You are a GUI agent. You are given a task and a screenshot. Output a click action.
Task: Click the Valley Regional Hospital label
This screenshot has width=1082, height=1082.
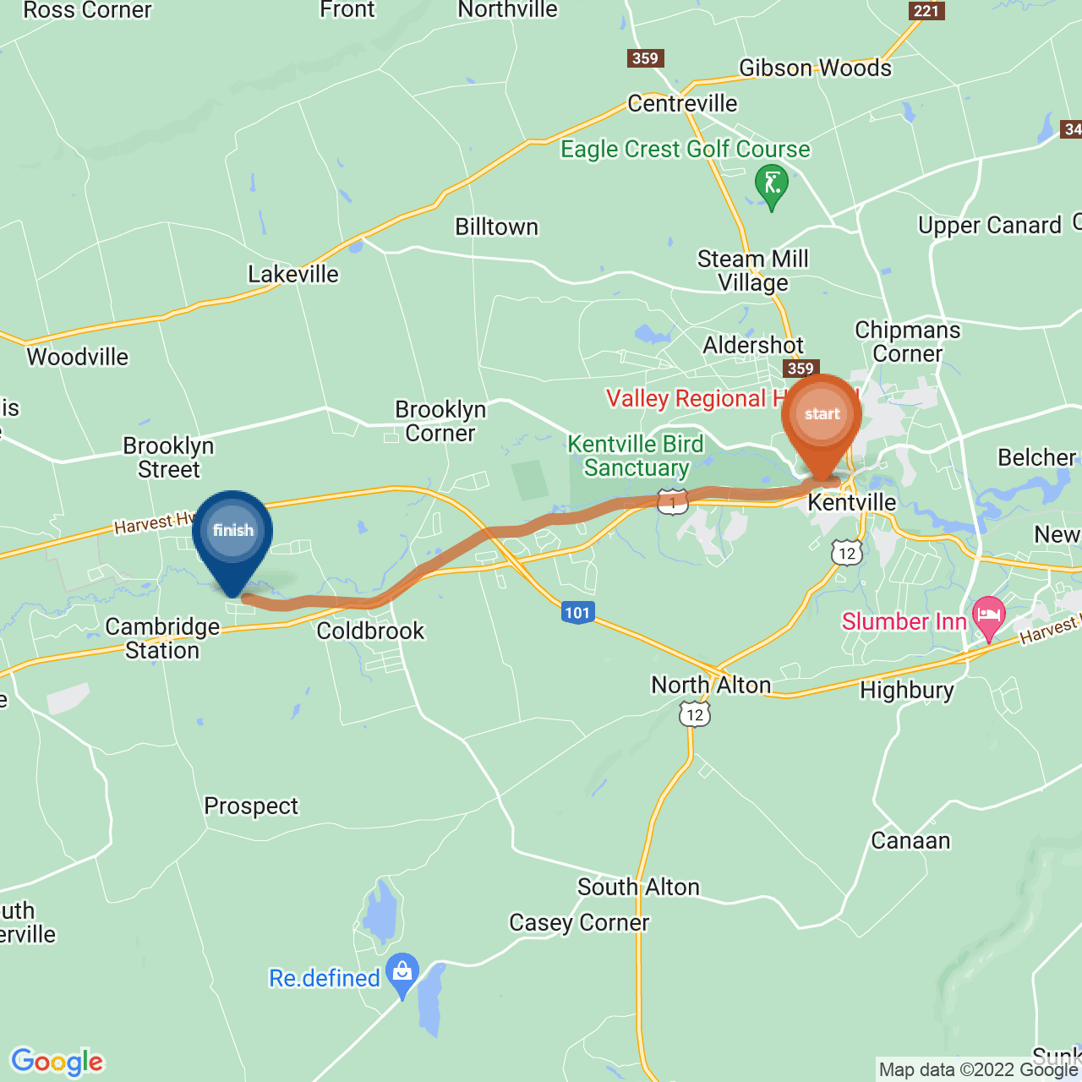pos(732,398)
